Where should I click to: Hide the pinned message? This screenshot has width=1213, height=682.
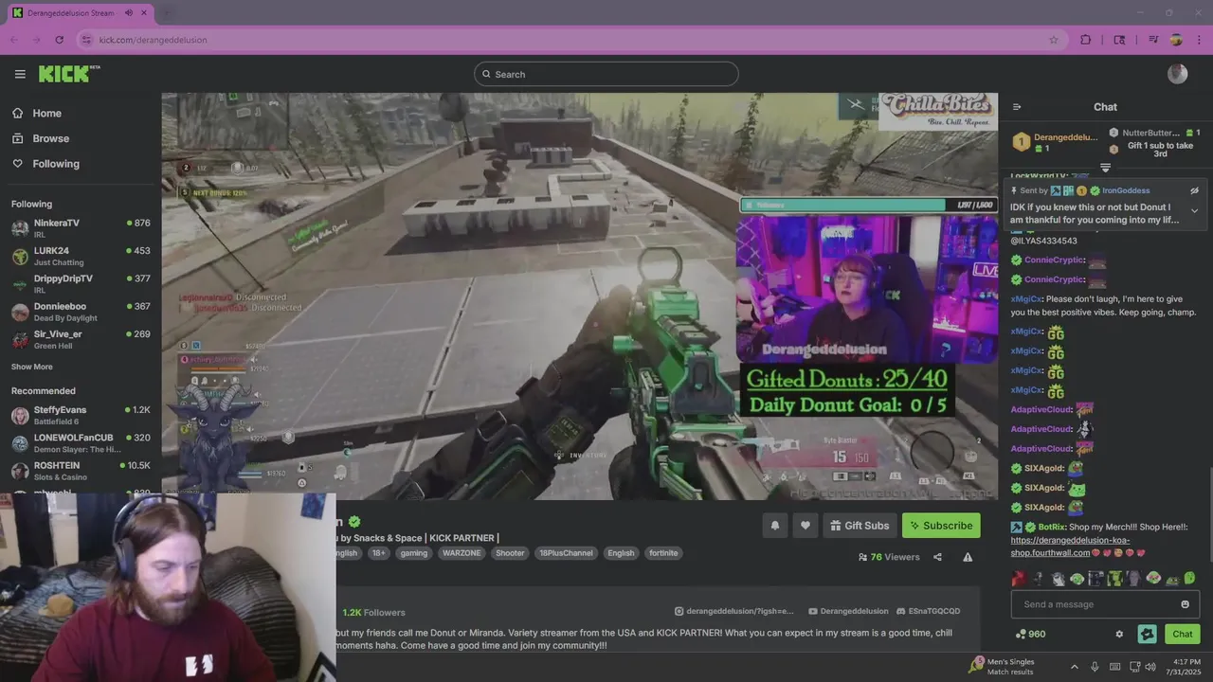click(x=1195, y=190)
